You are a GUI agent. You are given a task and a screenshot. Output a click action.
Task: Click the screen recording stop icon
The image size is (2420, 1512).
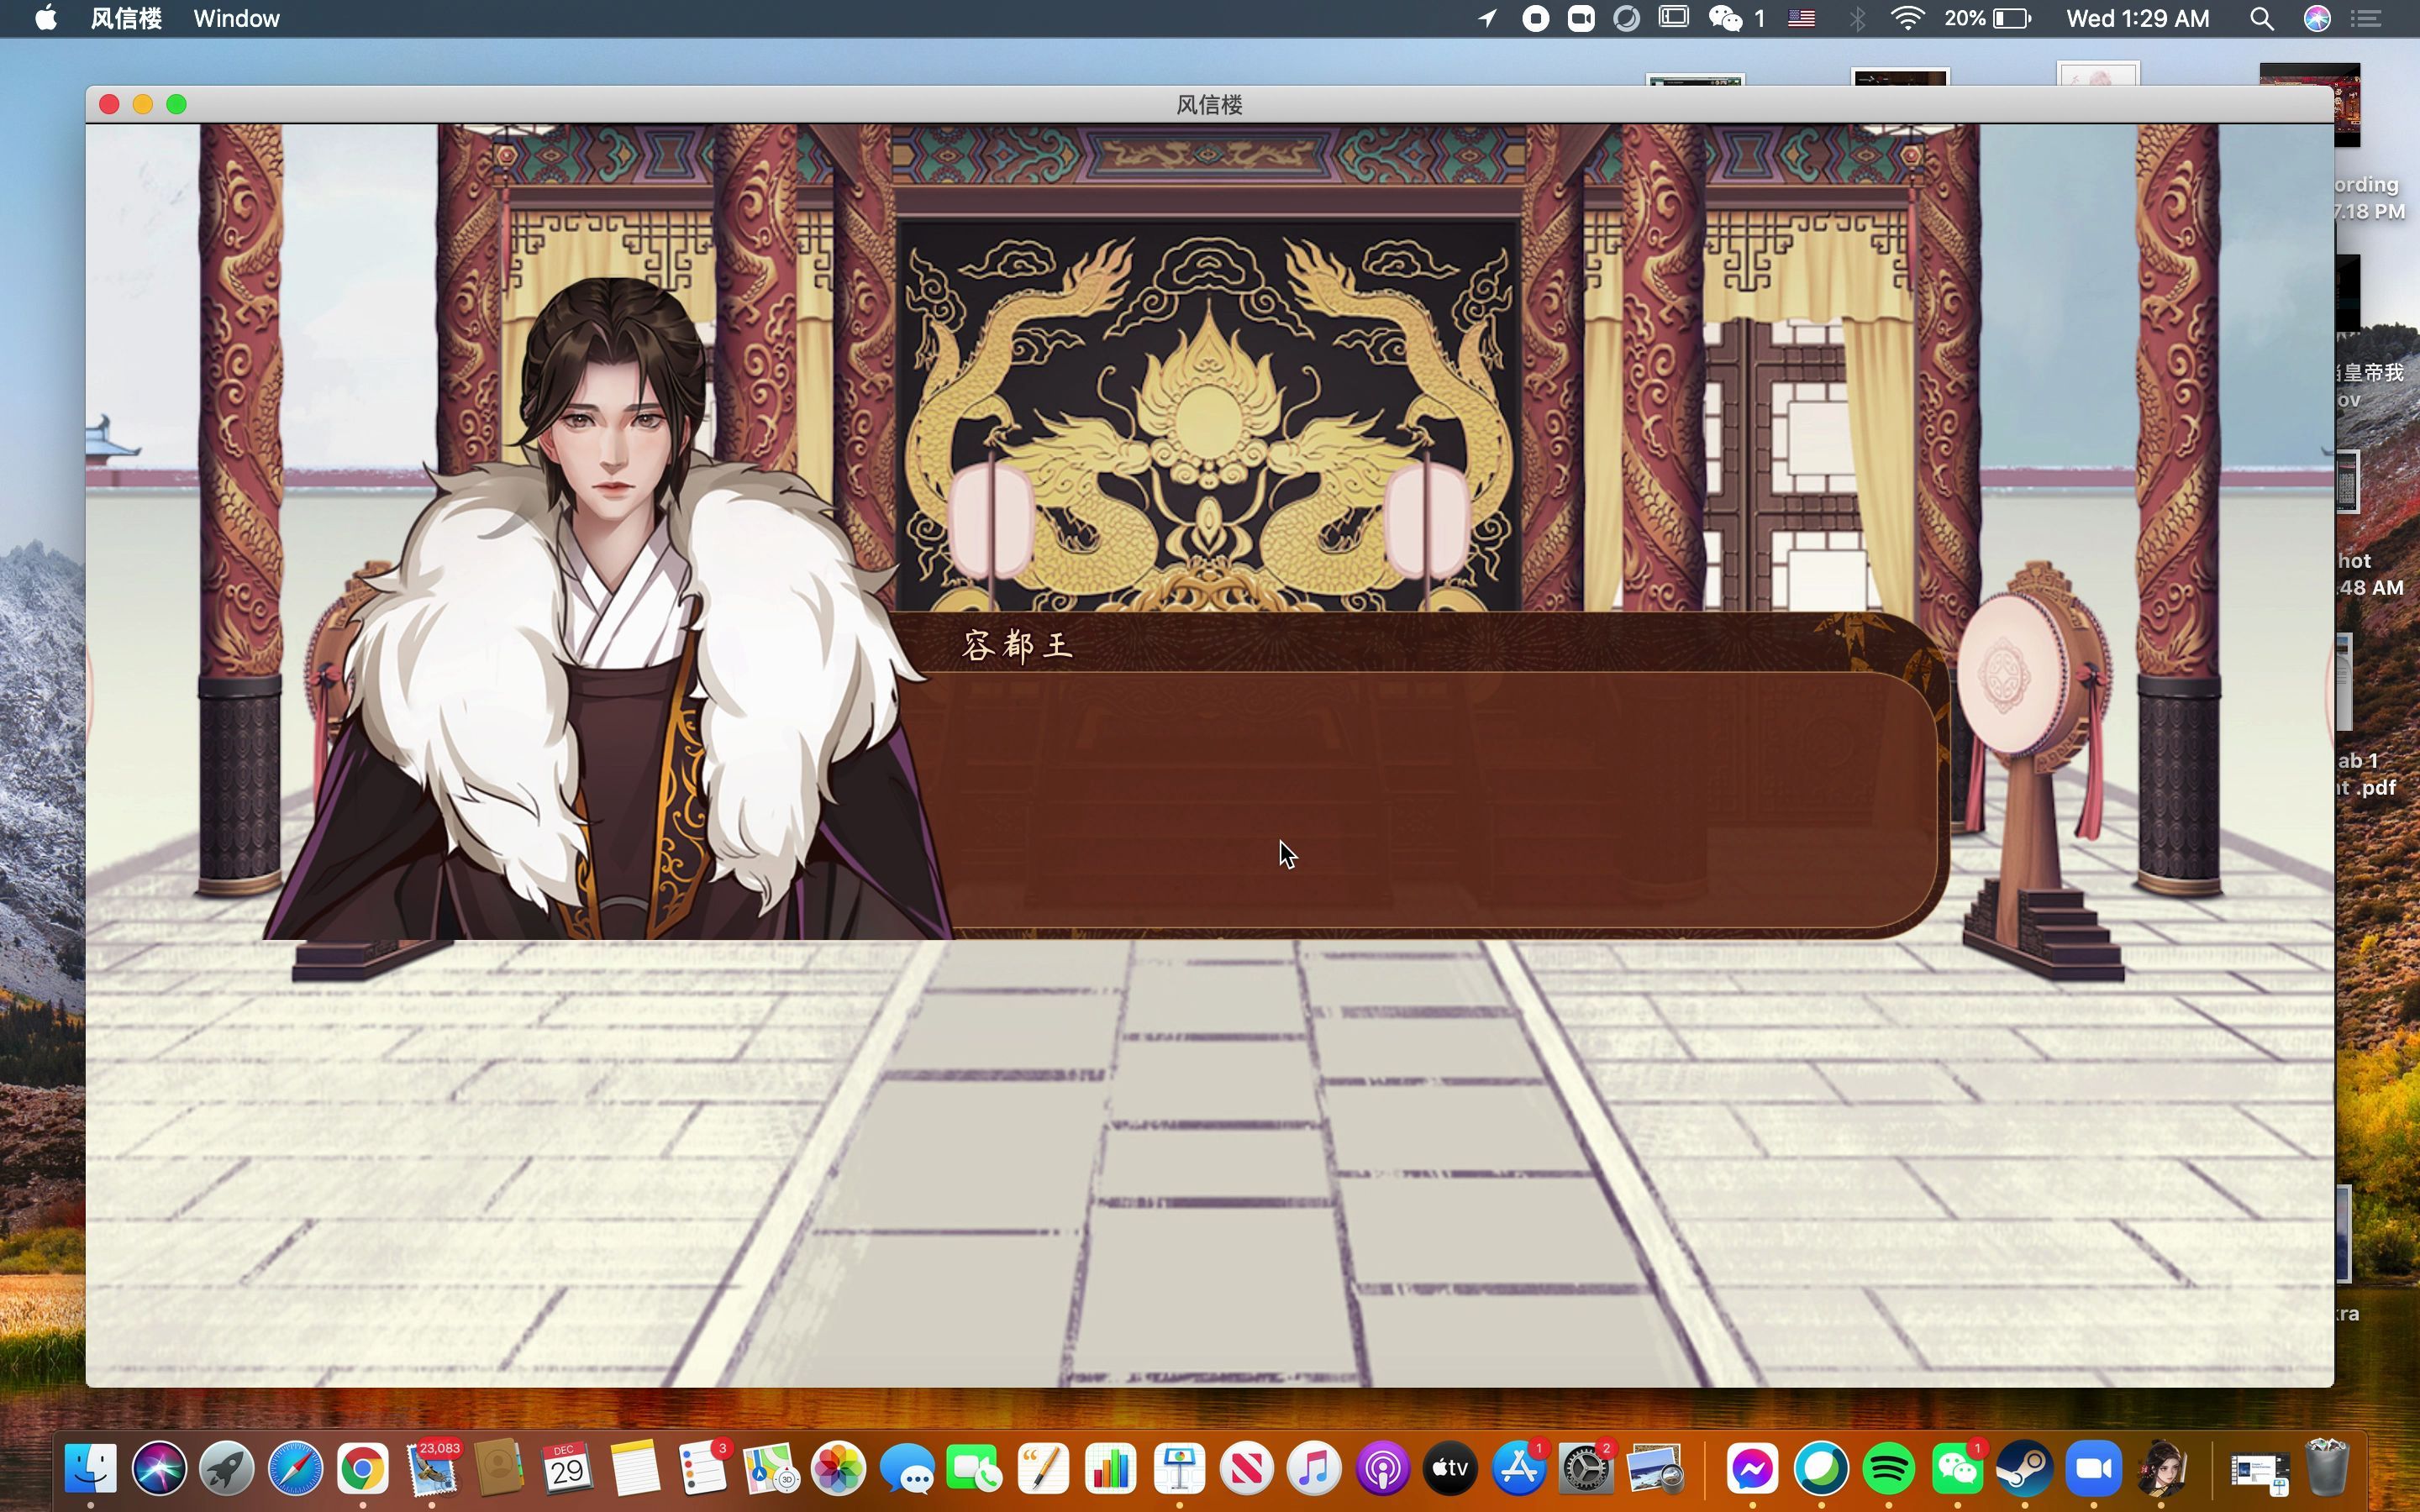(1535, 18)
